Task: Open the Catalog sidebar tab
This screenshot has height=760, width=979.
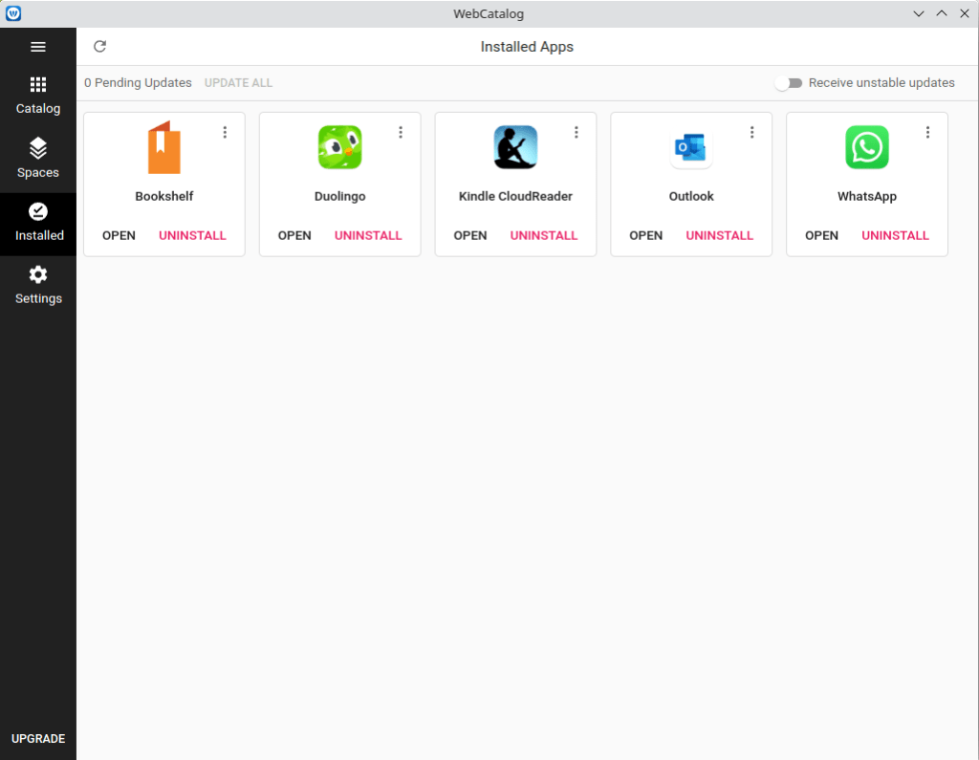Action: point(38,96)
